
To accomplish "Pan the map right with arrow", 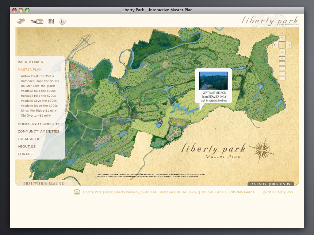I will [289, 45].
